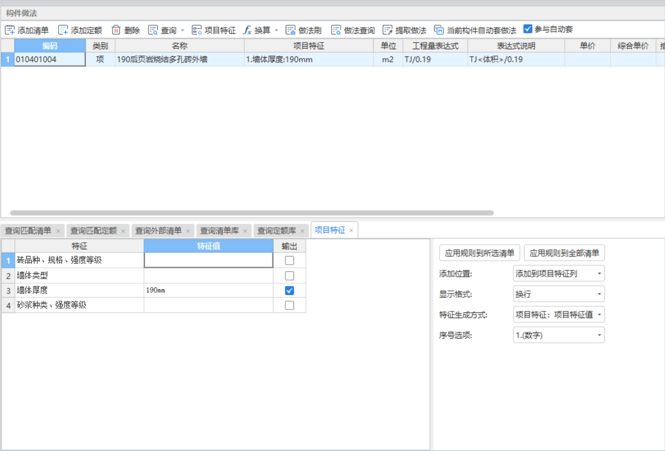Select the code cell 010401004
Screen dimensions: 665x451
[50, 60]
